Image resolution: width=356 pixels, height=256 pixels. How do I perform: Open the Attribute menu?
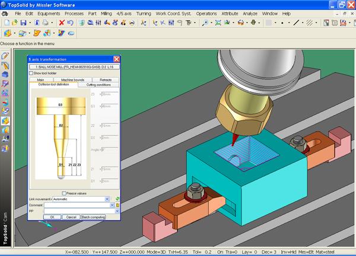pos(230,14)
